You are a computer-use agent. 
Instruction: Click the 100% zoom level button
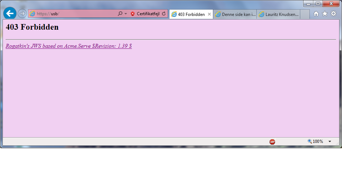(x=315, y=141)
